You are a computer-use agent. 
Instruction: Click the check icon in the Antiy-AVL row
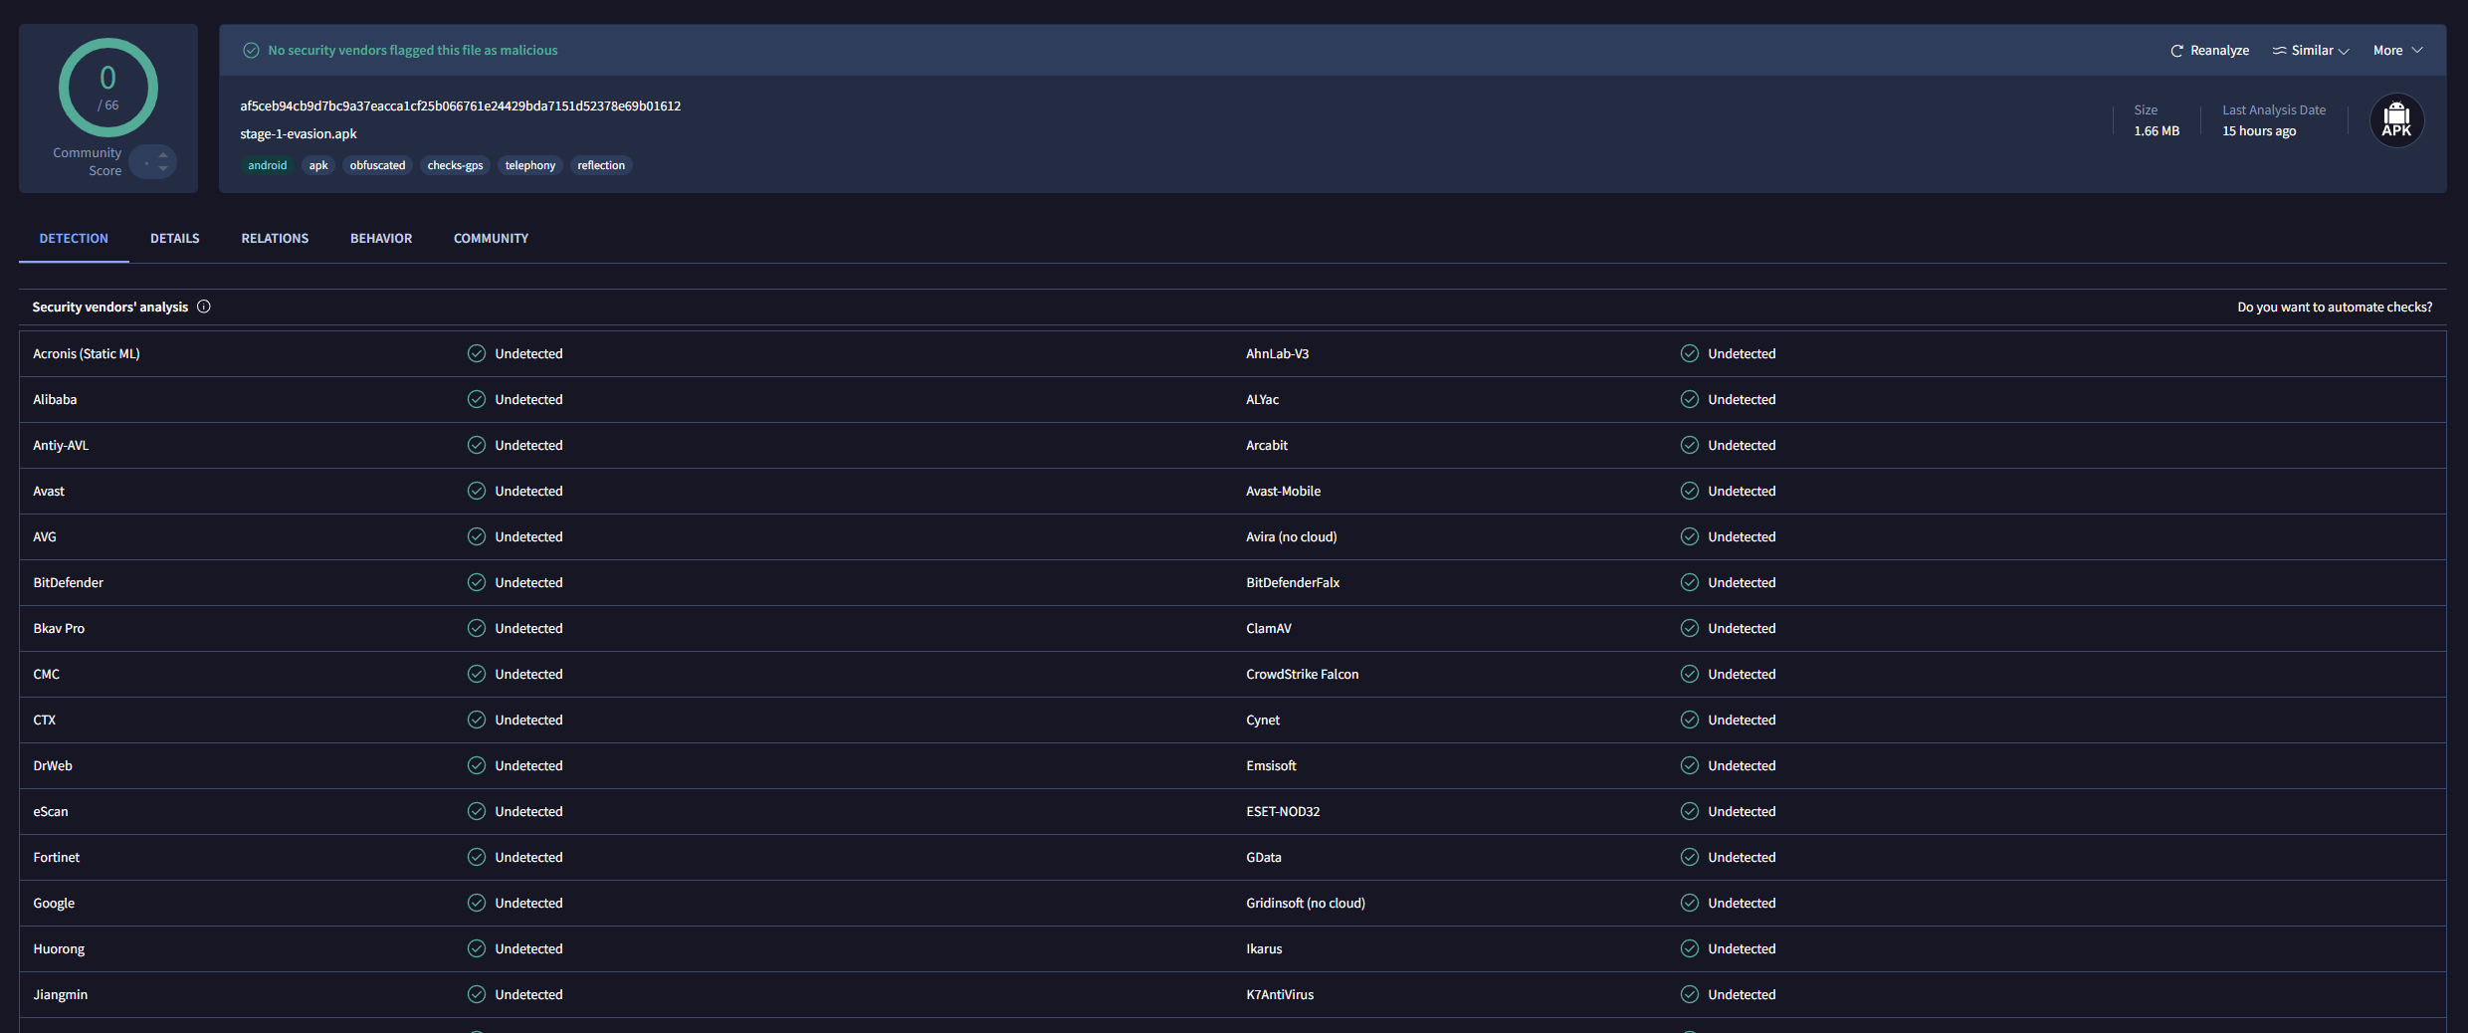click(477, 445)
